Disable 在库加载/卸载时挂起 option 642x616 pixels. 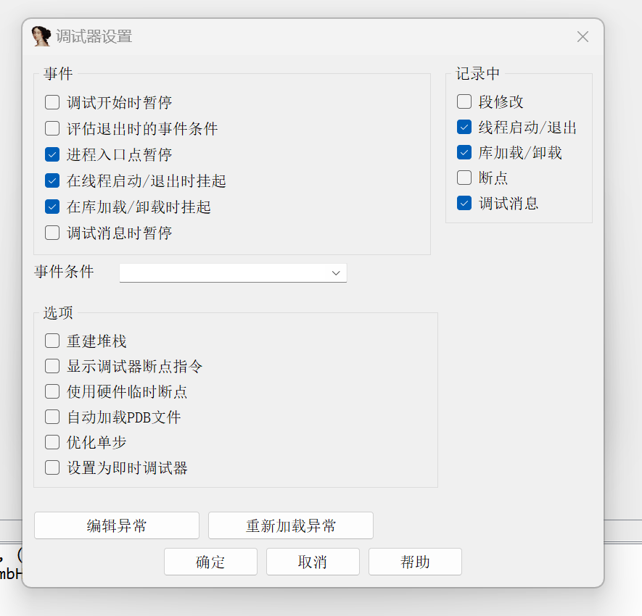tap(52, 207)
